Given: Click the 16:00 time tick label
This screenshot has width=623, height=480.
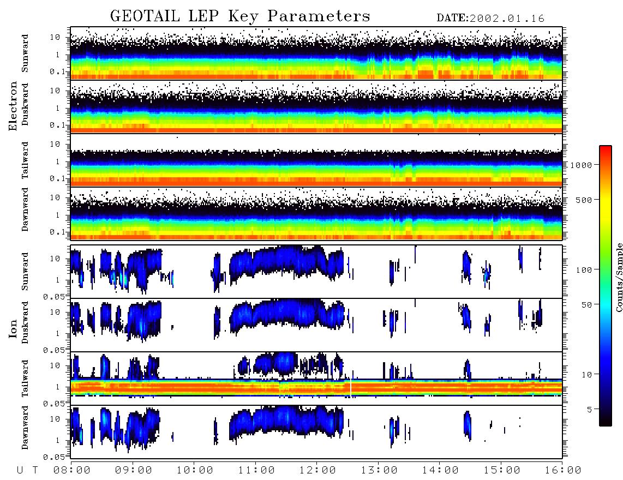Looking at the screenshot, I should pyautogui.click(x=564, y=471).
